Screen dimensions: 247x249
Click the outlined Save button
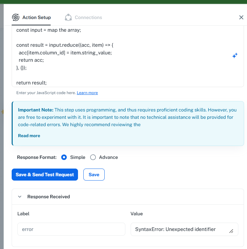coord(94,175)
